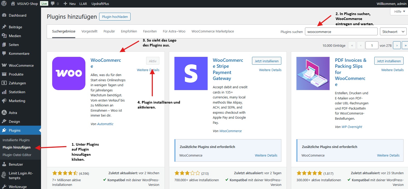Install the WooCommerce Stripe Payment Gateway plugin
408x189 pixels.
[x=266, y=61]
